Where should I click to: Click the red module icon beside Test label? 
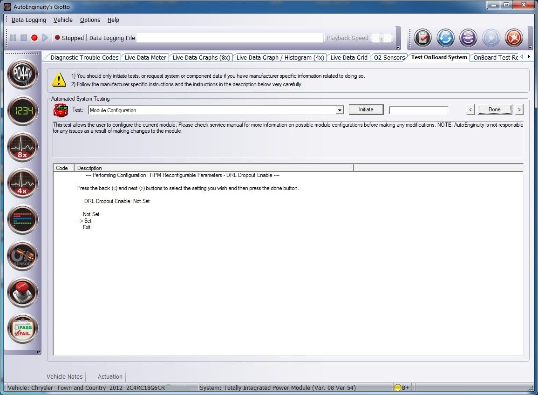(61, 110)
